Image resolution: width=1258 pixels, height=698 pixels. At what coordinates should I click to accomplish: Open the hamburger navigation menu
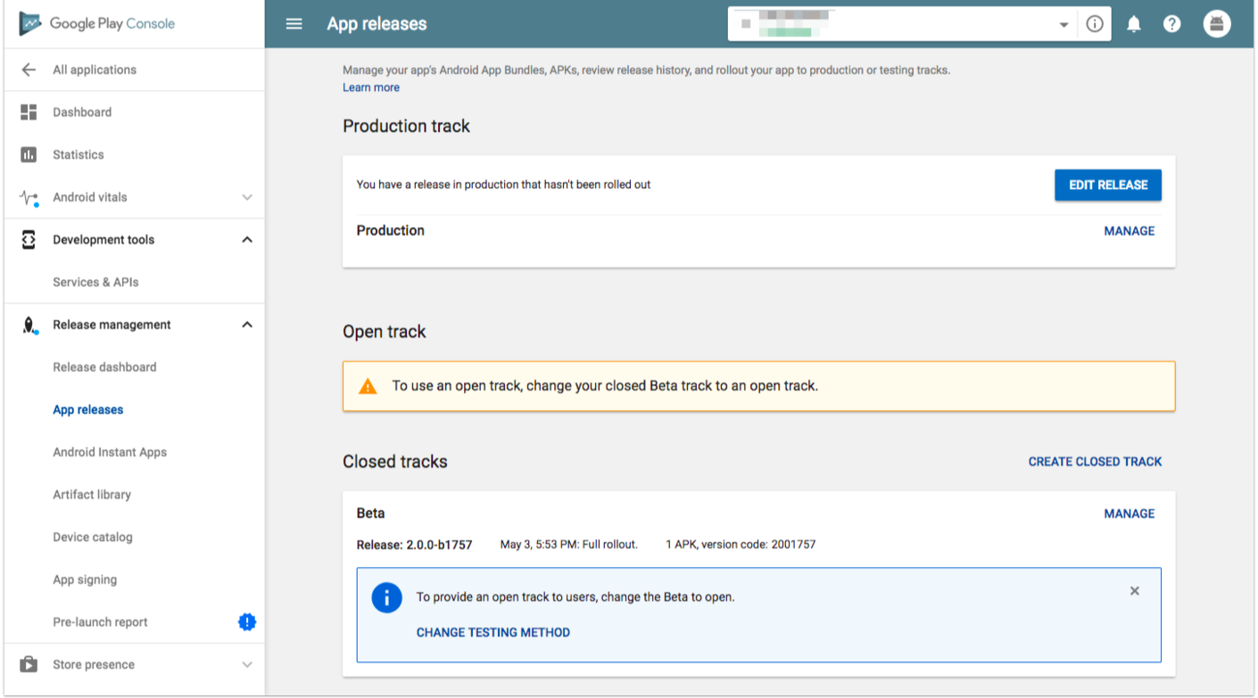click(x=294, y=24)
